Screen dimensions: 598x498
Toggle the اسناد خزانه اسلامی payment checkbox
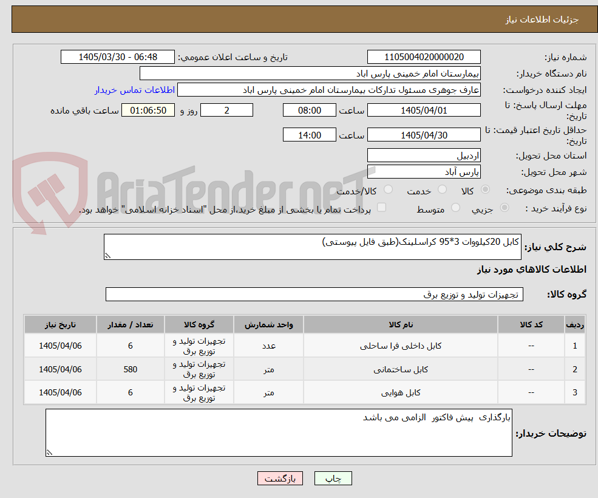(381, 207)
